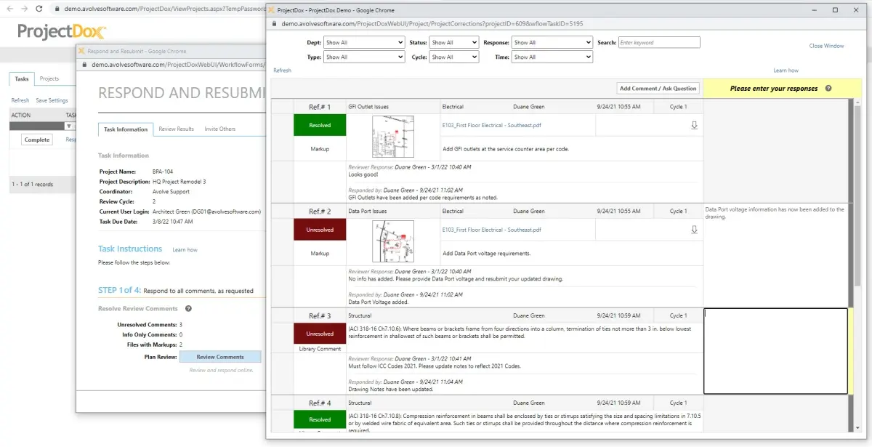This screenshot has width=872, height=447.
Task: Switch to the Review Results tab
Action: (x=176, y=129)
